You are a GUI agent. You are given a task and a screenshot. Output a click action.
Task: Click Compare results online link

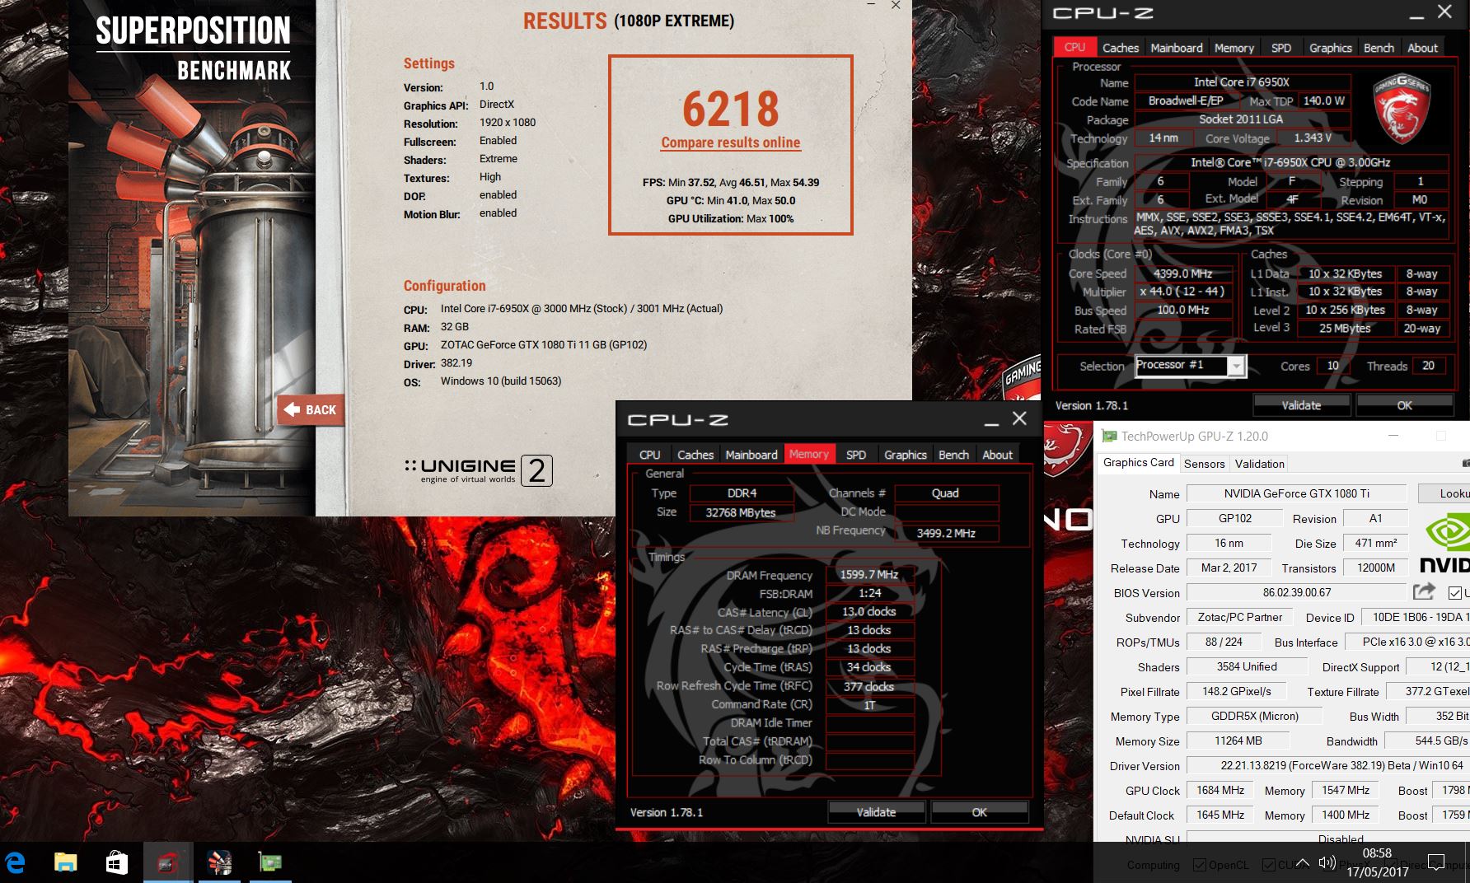point(730,142)
